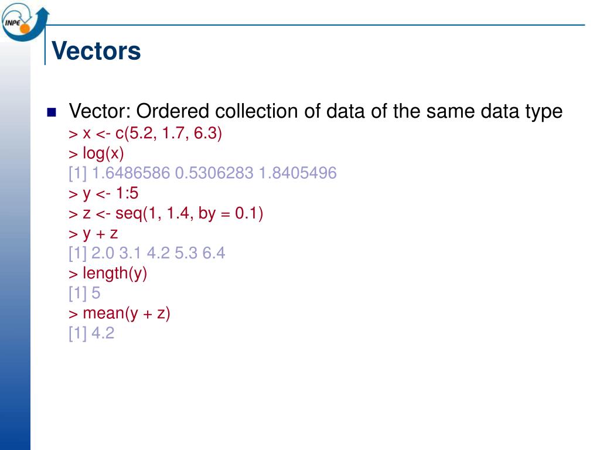Click the INPE logo icon
Image resolution: width=600 pixels, height=450 pixels.
25,22
